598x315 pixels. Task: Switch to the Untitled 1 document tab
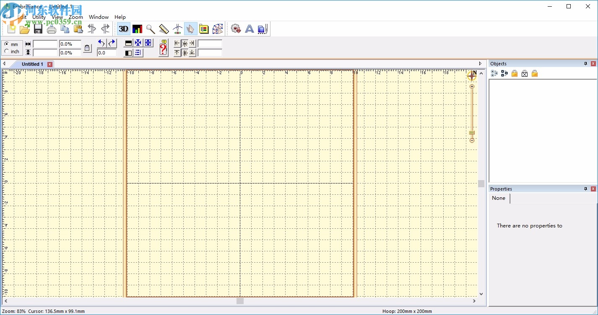[32, 64]
